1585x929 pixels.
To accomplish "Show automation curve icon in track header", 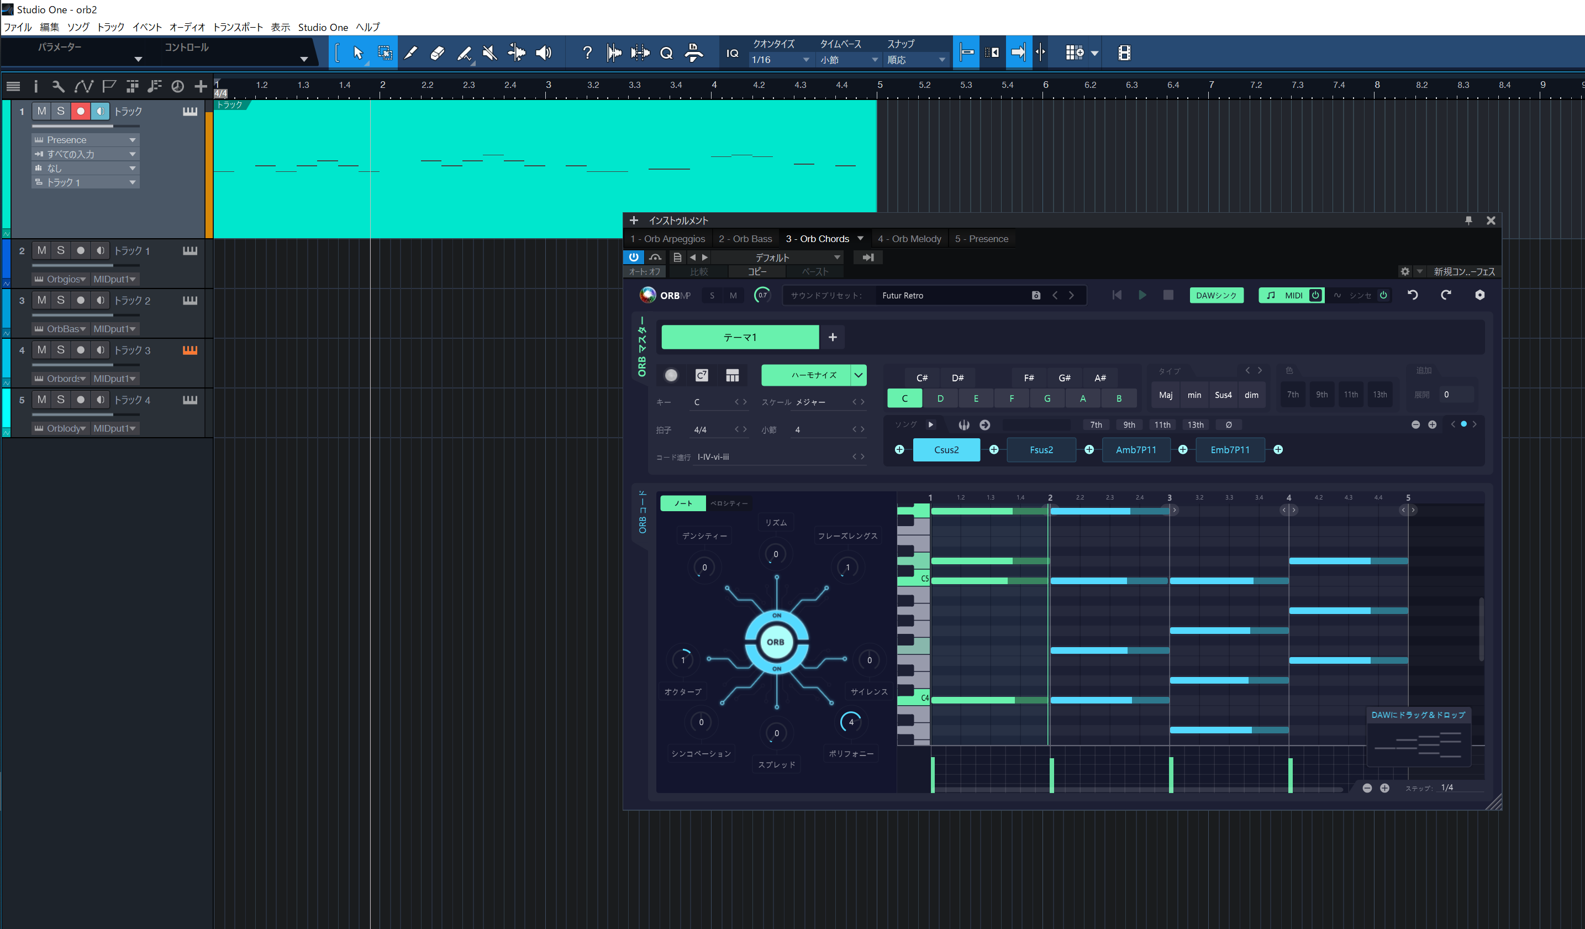I will [83, 86].
